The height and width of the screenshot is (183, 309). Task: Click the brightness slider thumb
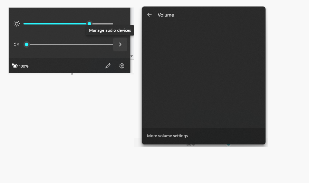(x=89, y=24)
